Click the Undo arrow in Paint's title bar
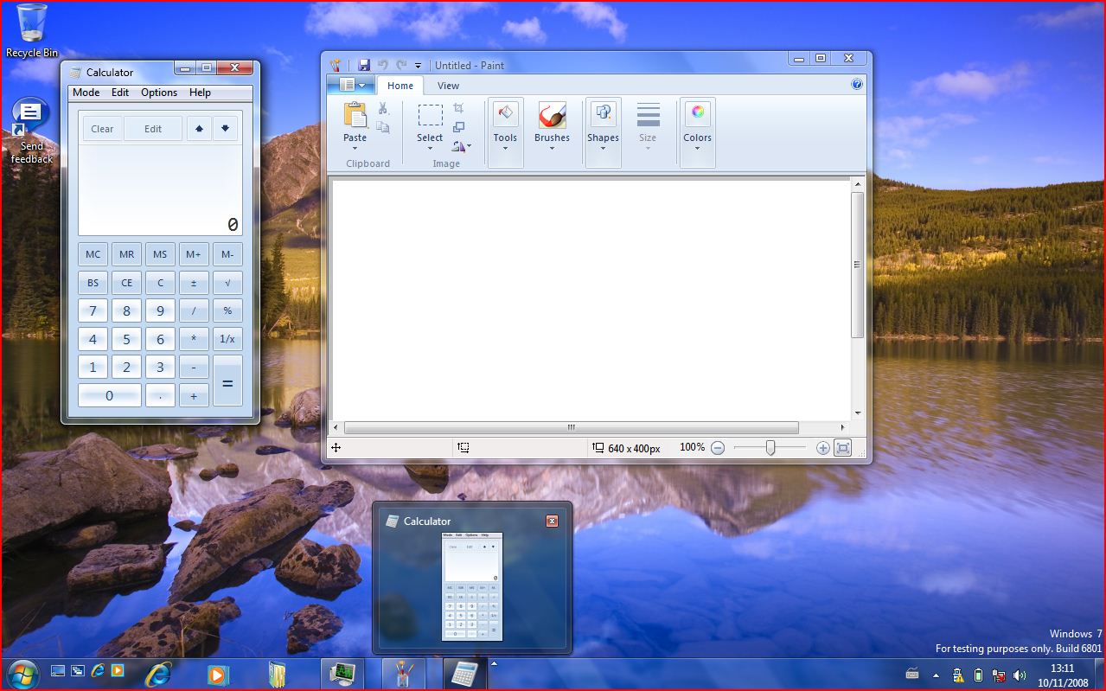 point(383,65)
